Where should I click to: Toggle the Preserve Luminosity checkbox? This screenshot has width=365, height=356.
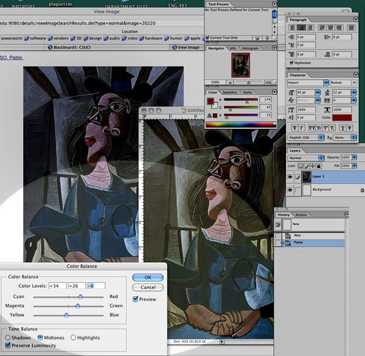8,345
